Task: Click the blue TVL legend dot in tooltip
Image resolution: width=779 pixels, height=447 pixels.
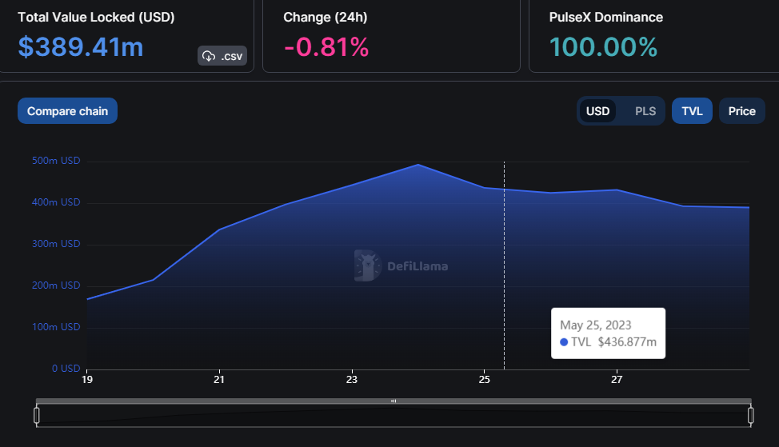Action: 564,341
